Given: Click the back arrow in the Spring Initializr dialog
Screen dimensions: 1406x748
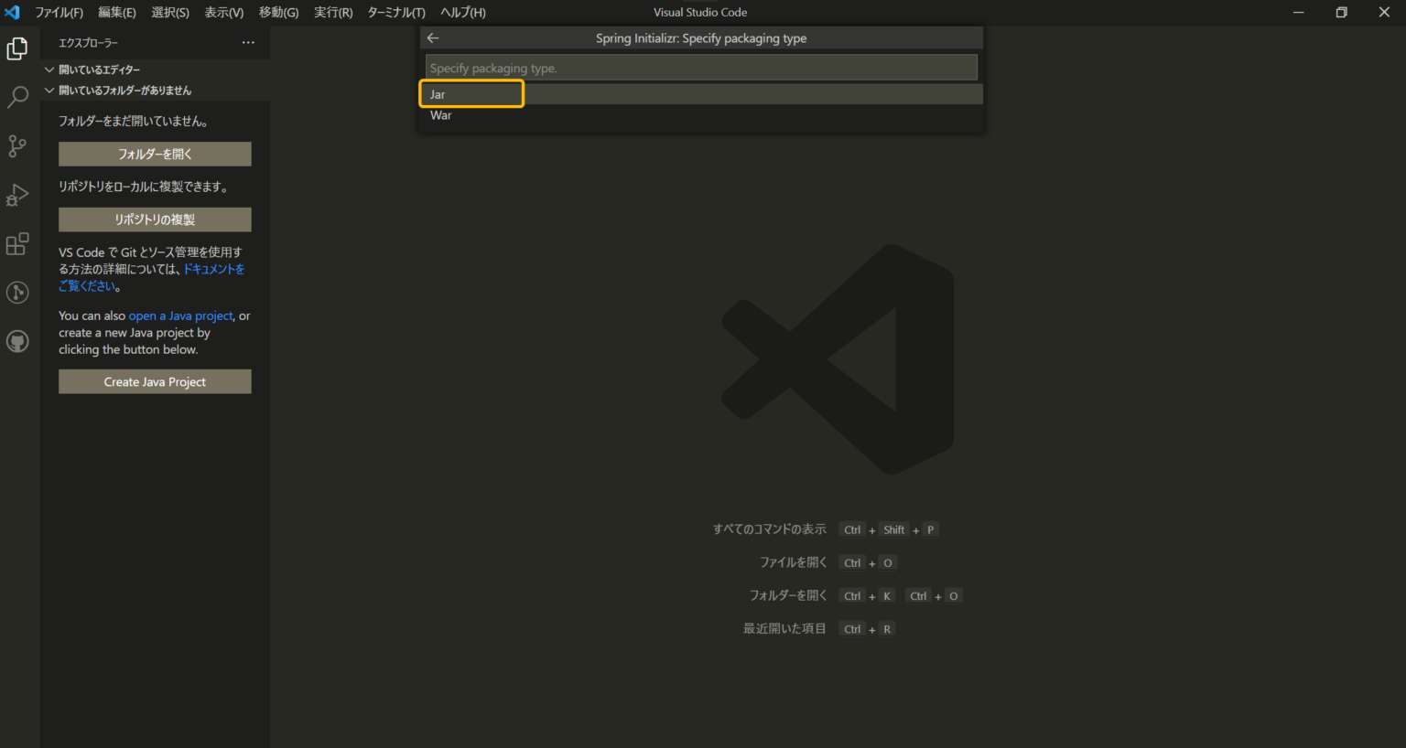Looking at the screenshot, I should (432, 37).
